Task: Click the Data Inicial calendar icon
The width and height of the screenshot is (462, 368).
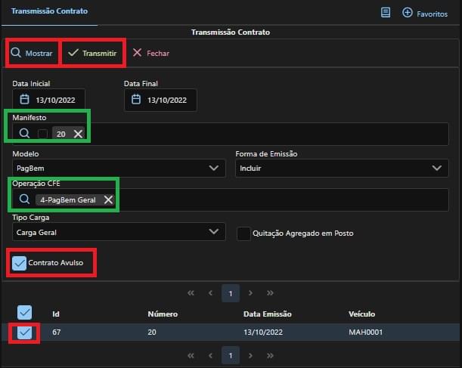Action: click(x=24, y=100)
